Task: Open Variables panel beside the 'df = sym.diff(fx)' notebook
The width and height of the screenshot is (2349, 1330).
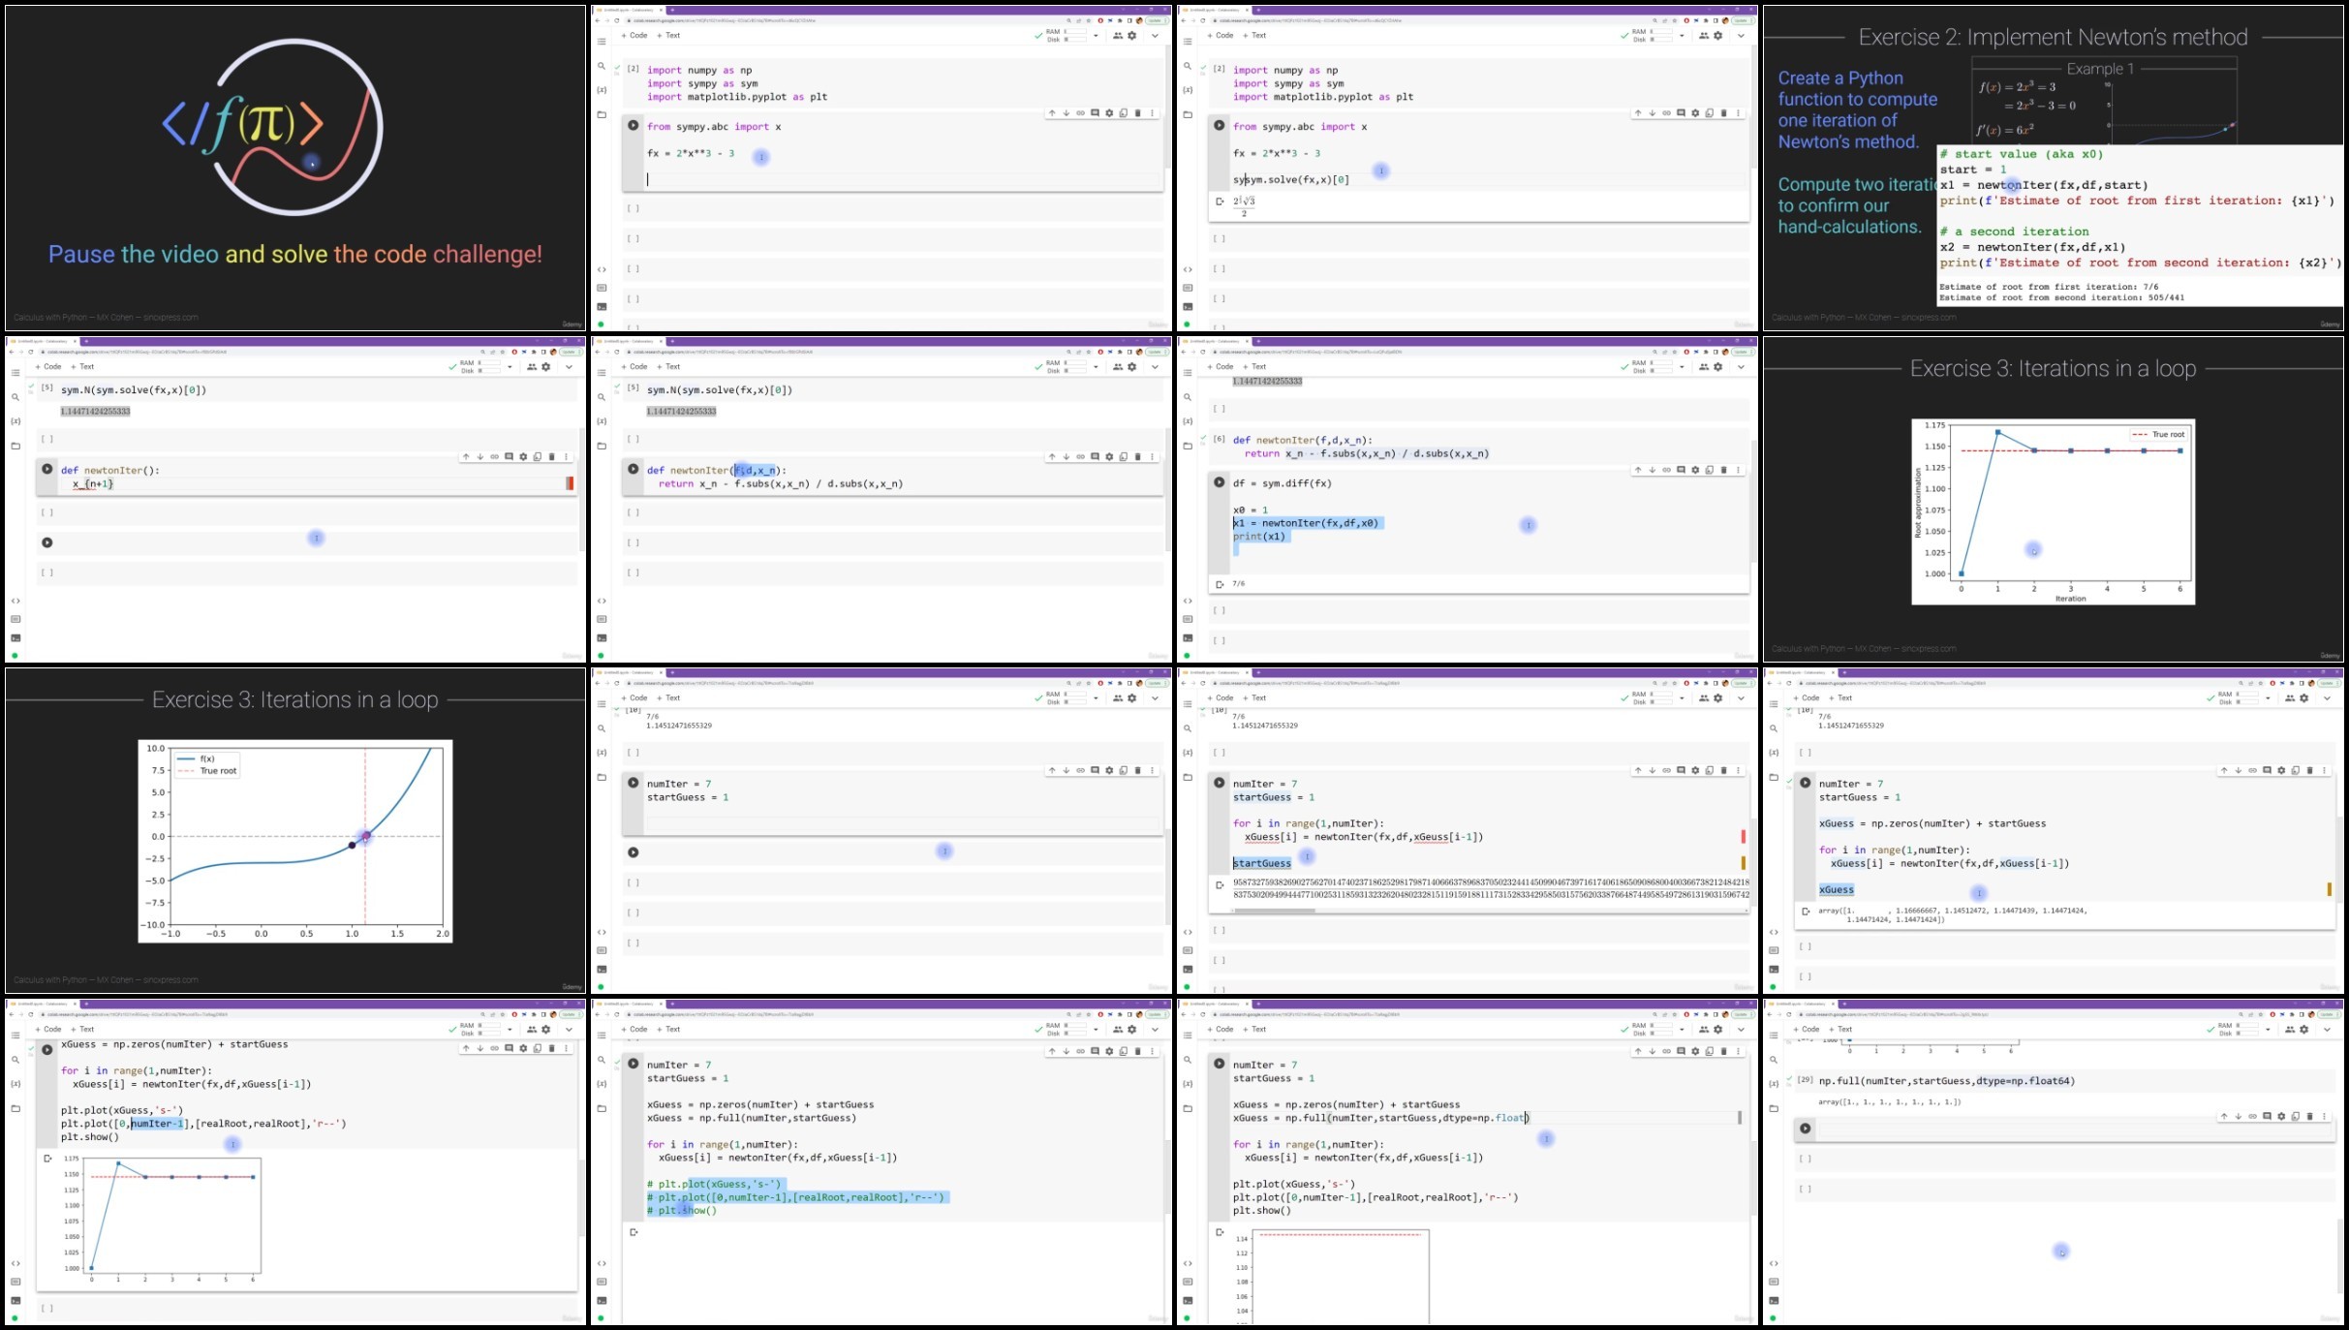Action: click(x=1188, y=421)
